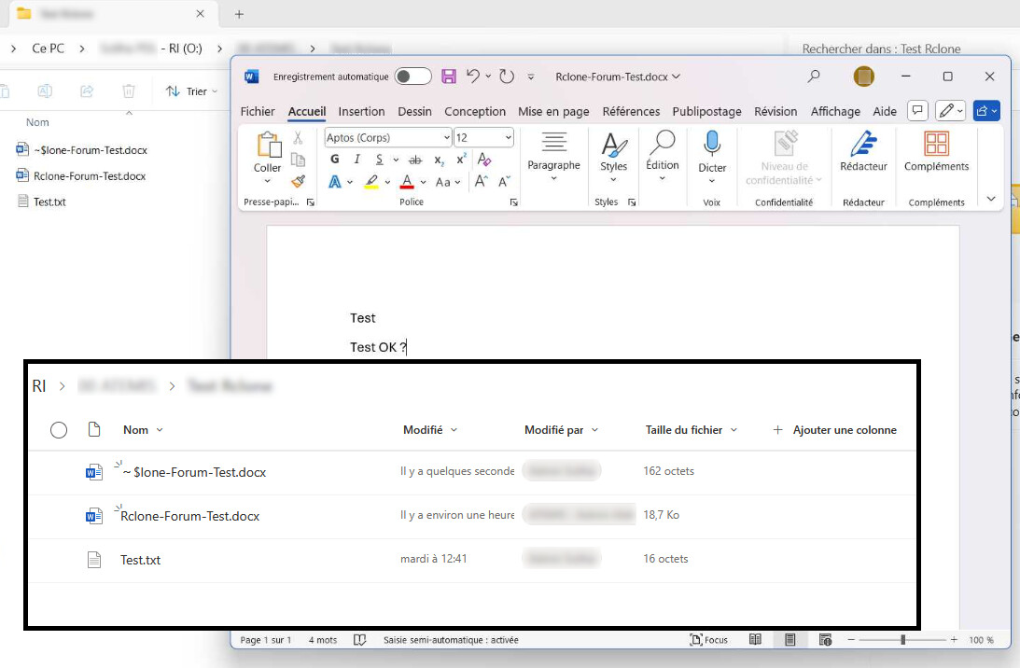1020x668 pixels.
Task: Click the Comments speech bubble icon
Action: 917,111
